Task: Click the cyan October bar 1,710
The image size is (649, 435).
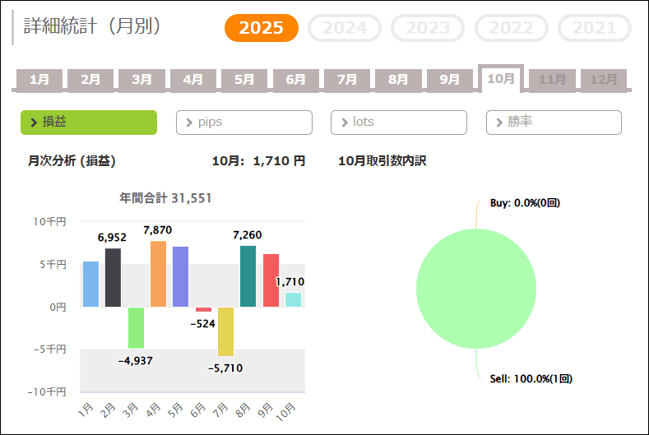Action: 293,300
